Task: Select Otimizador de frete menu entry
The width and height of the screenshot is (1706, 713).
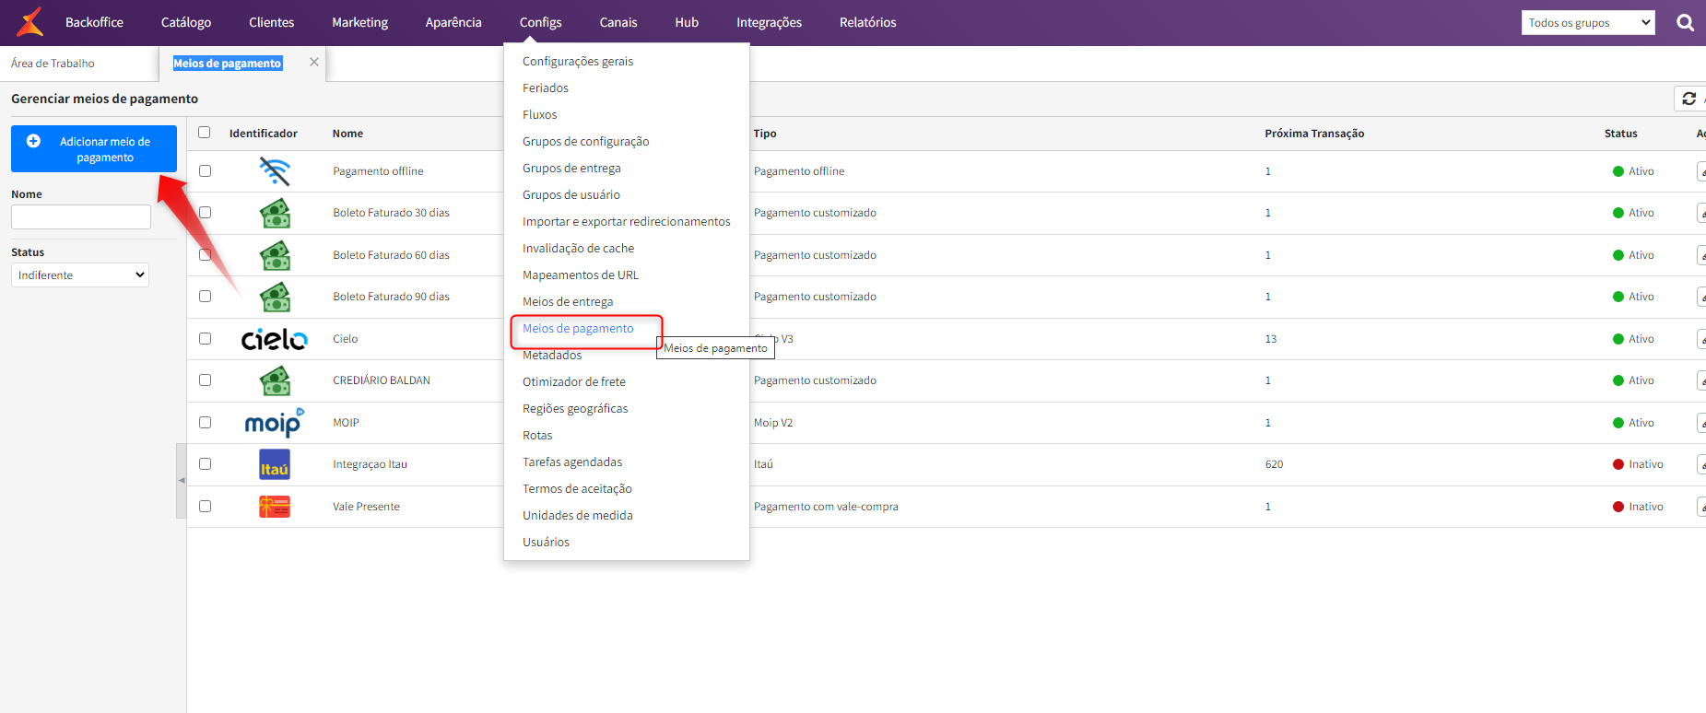Action: pos(574,382)
